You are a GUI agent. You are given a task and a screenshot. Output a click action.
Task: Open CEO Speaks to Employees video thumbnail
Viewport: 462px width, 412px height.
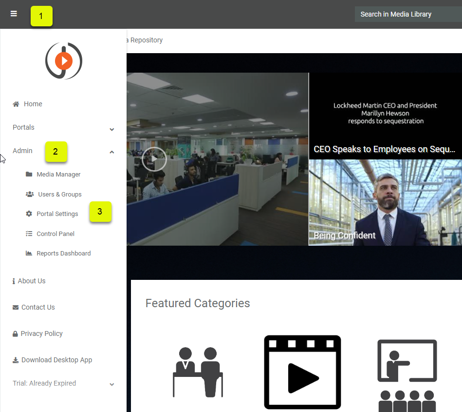click(385, 116)
